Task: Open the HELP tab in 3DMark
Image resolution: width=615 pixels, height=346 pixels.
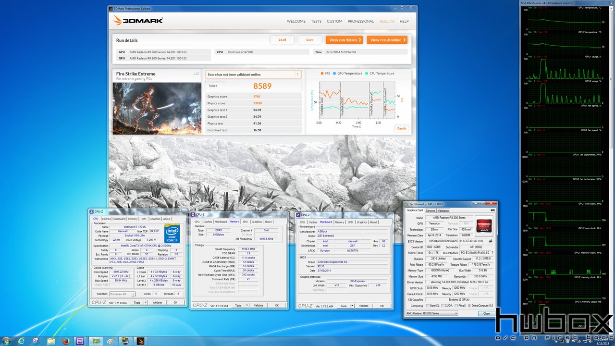Action: tap(404, 21)
